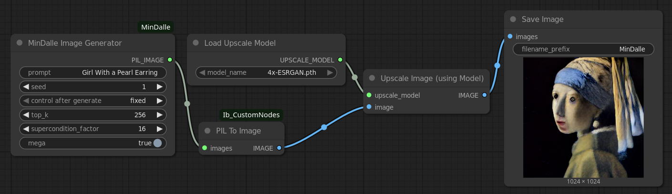The height and width of the screenshot is (194, 672).
Task: Toggle the mega switch
Action: click(157, 143)
